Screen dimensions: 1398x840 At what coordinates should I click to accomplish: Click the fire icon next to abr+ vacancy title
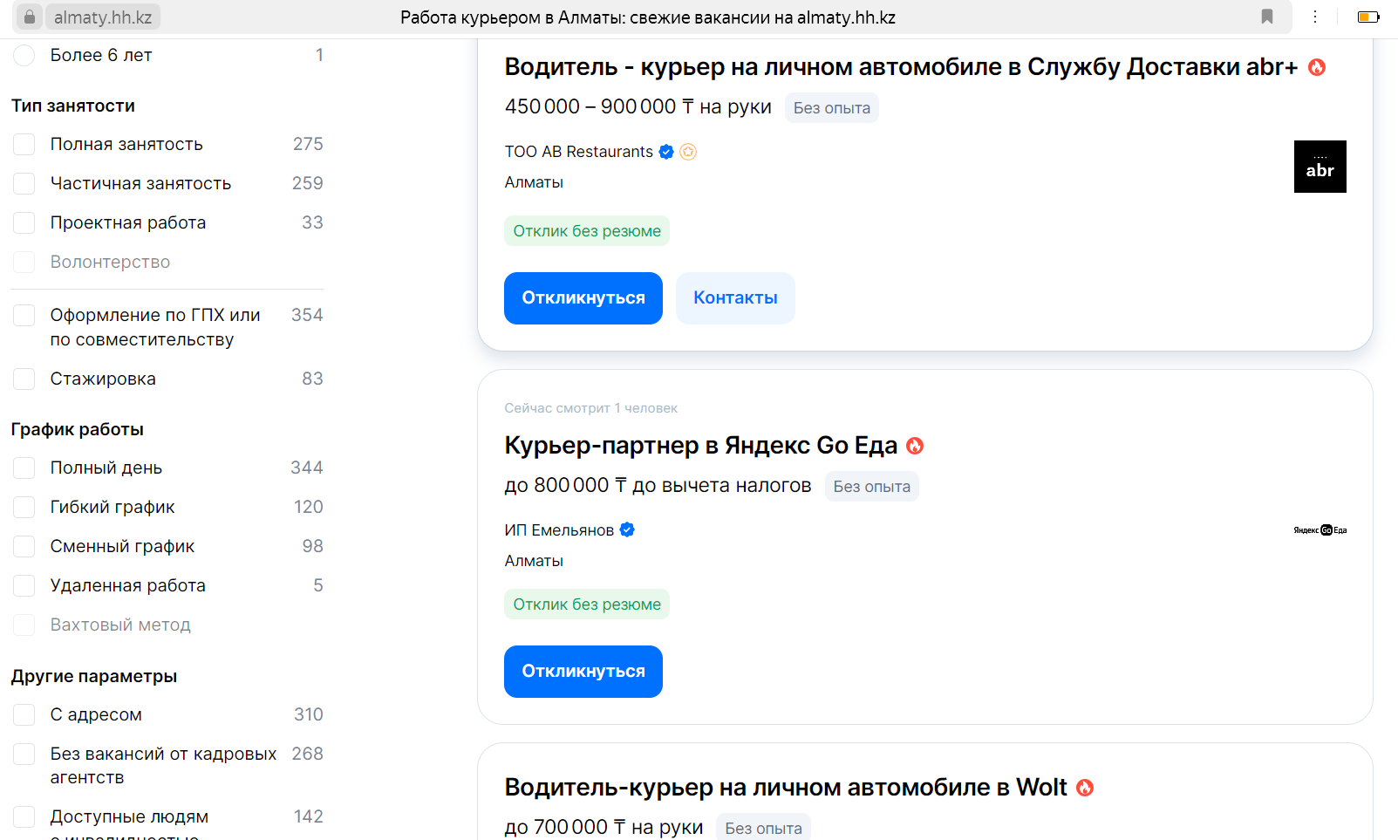click(x=1317, y=67)
